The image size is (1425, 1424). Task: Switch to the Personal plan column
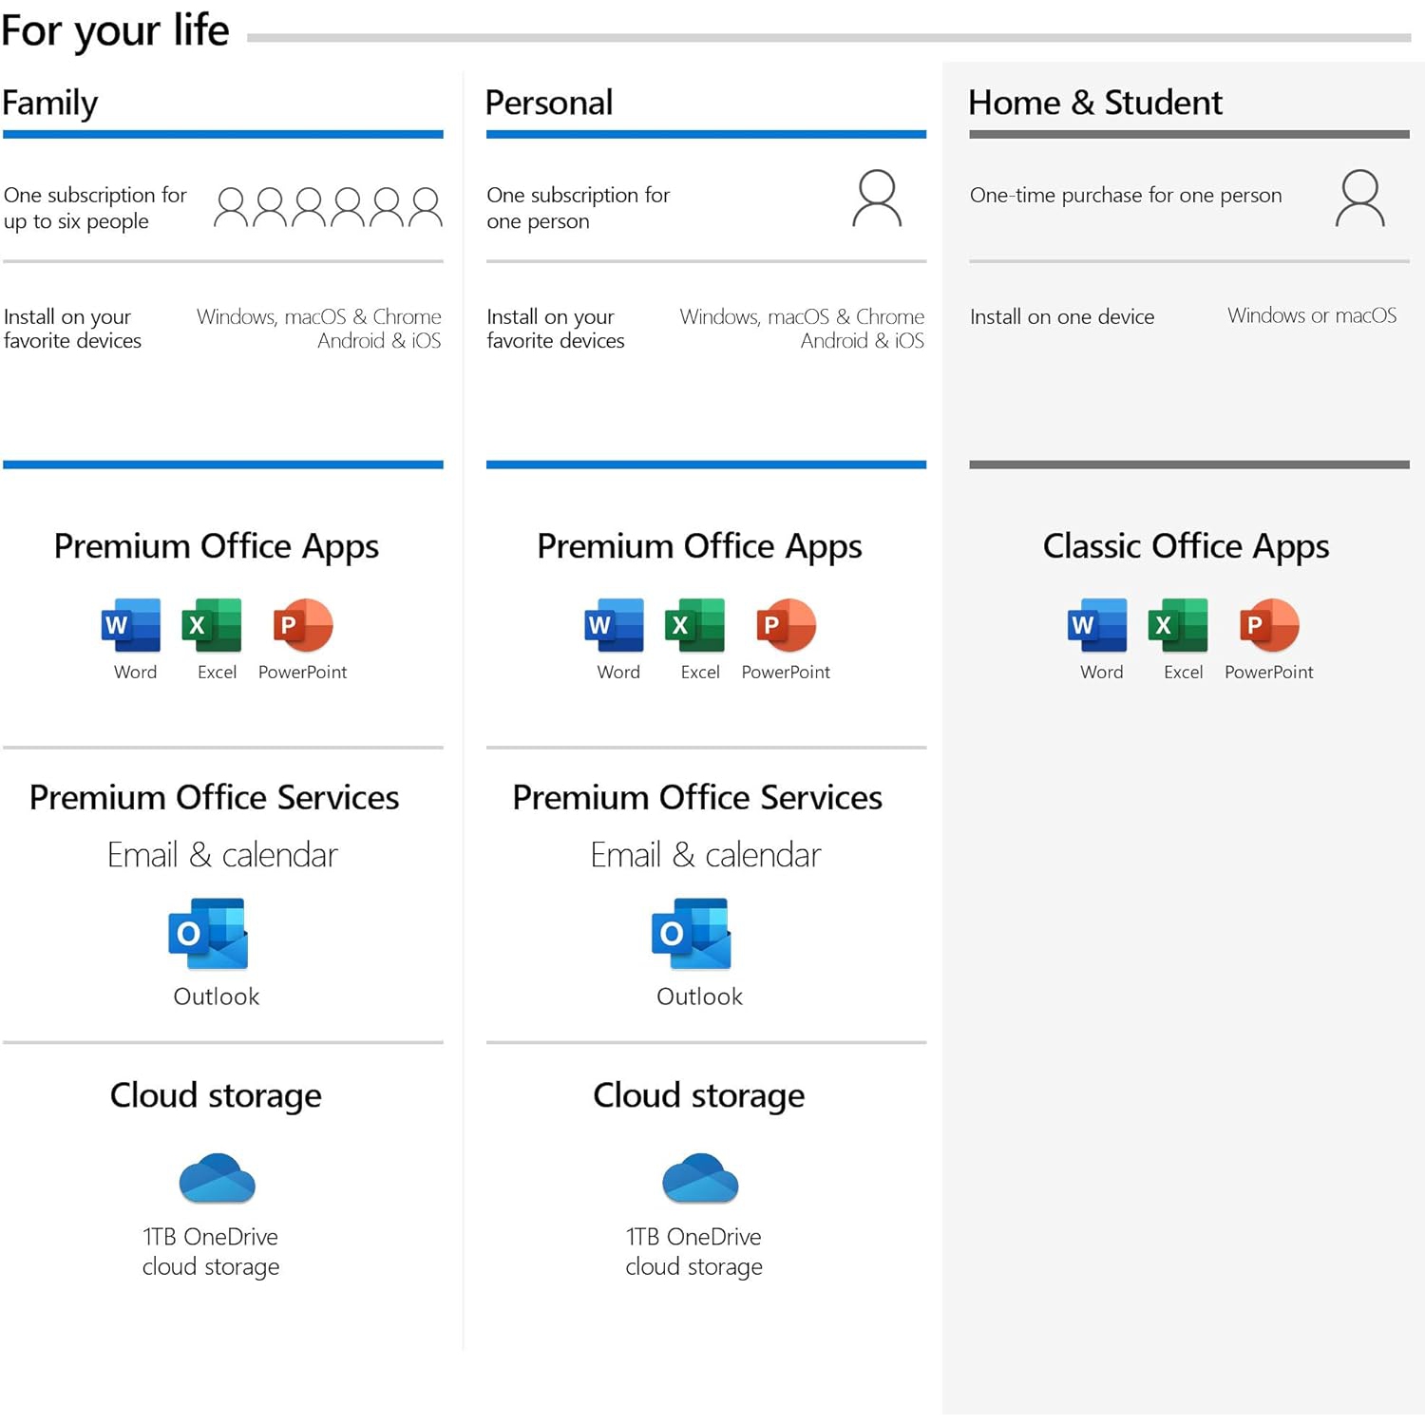coord(549,103)
